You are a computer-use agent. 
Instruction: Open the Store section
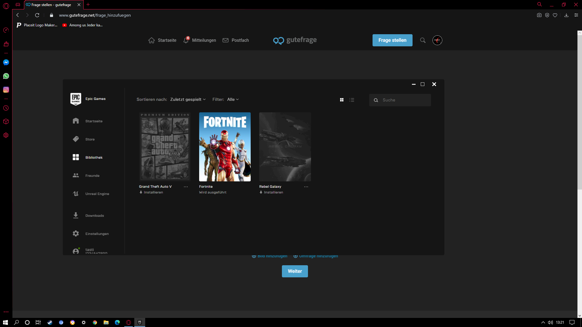[x=89, y=139]
